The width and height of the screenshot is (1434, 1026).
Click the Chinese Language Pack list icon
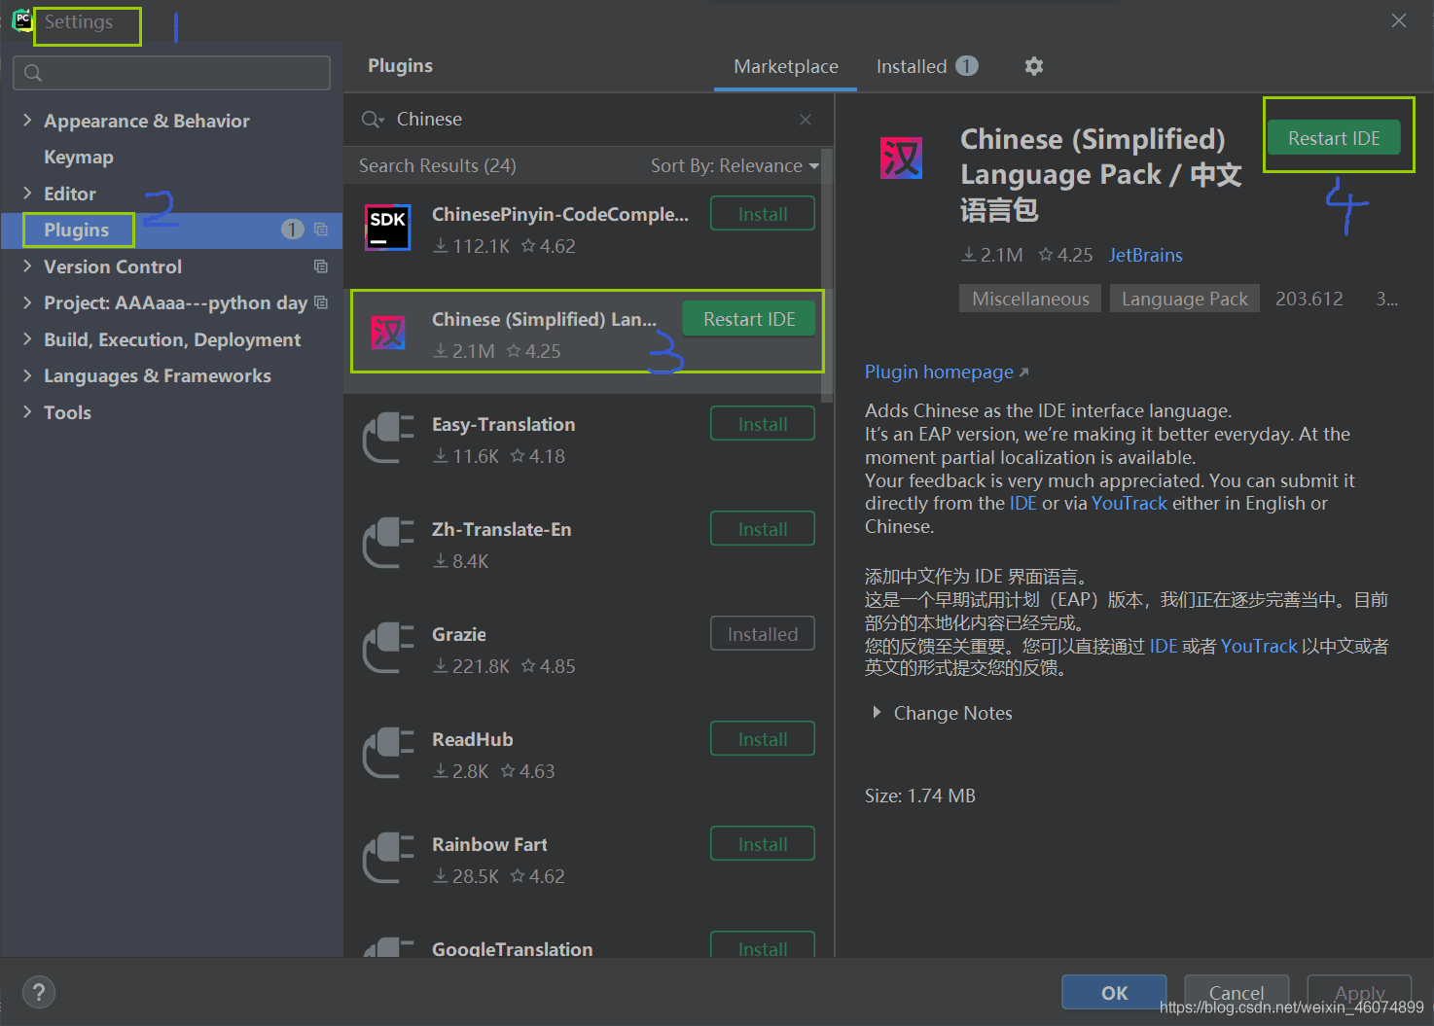pos(387,333)
